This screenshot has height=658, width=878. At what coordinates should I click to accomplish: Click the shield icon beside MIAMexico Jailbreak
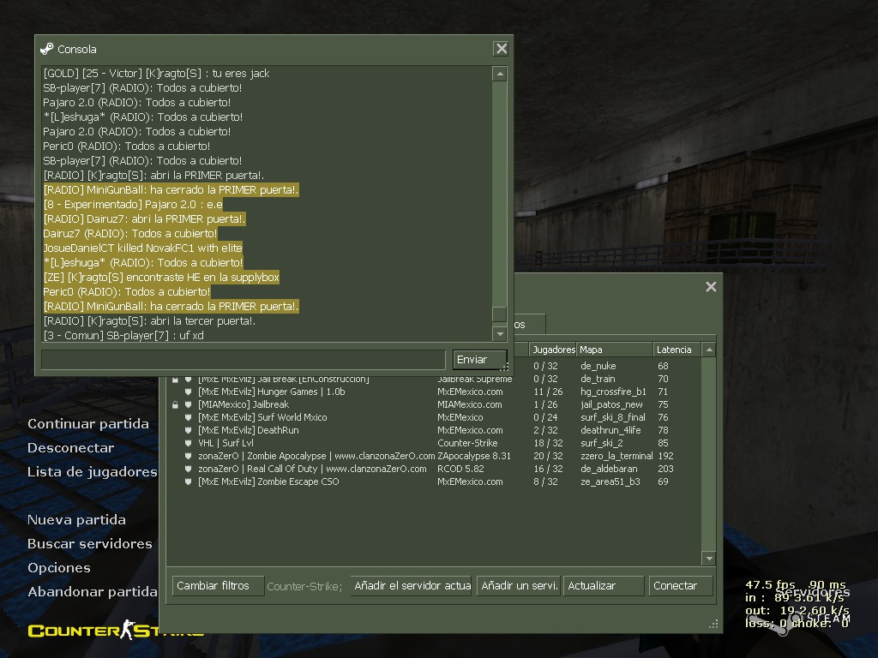(x=188, y=404)
